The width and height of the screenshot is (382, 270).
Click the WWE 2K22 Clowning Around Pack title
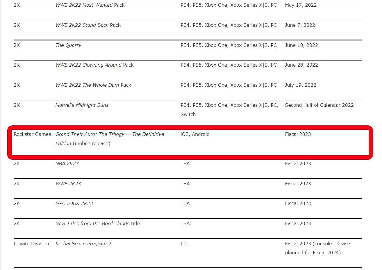(94, 65)
